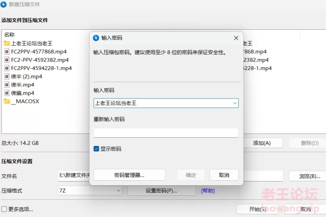The height and width of the screenshot is (217, 326).
Task: Select the 上老王论坛当老王 folder icon in list
Action: [x=7, y=43]
